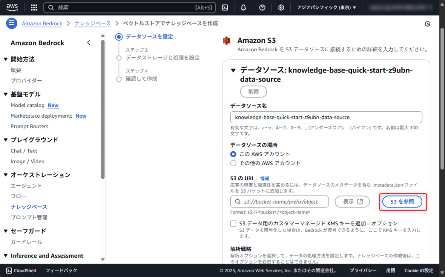Viewport: 445px width, 277px height.
Task: Focus the S3 URI input field
Action: pos(279,201)
